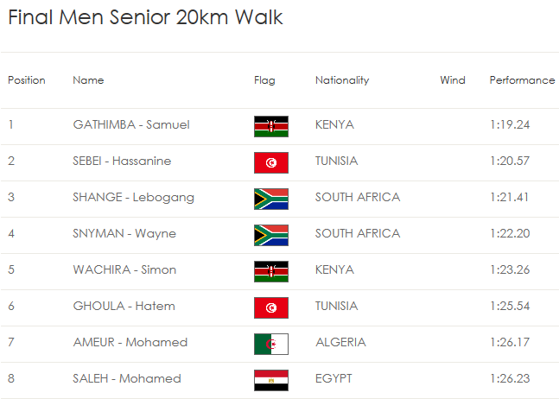Click the Kenya flag beside GATHIMBA - Samuel
The height and width of the screenshot is (399, 559).
pyautogui.click(x=271, y=126)
